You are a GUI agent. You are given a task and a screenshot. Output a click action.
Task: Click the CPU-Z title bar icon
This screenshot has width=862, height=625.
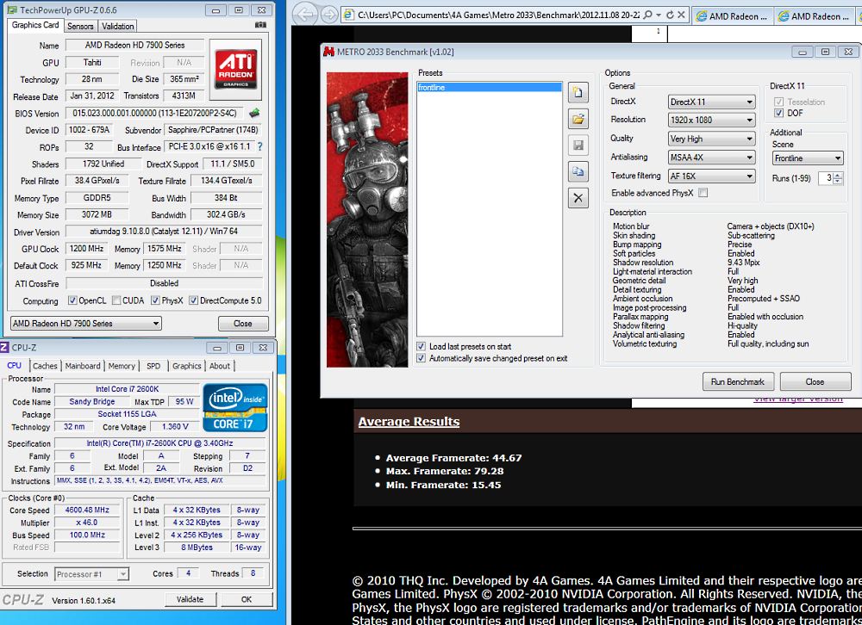coord(4,347)
